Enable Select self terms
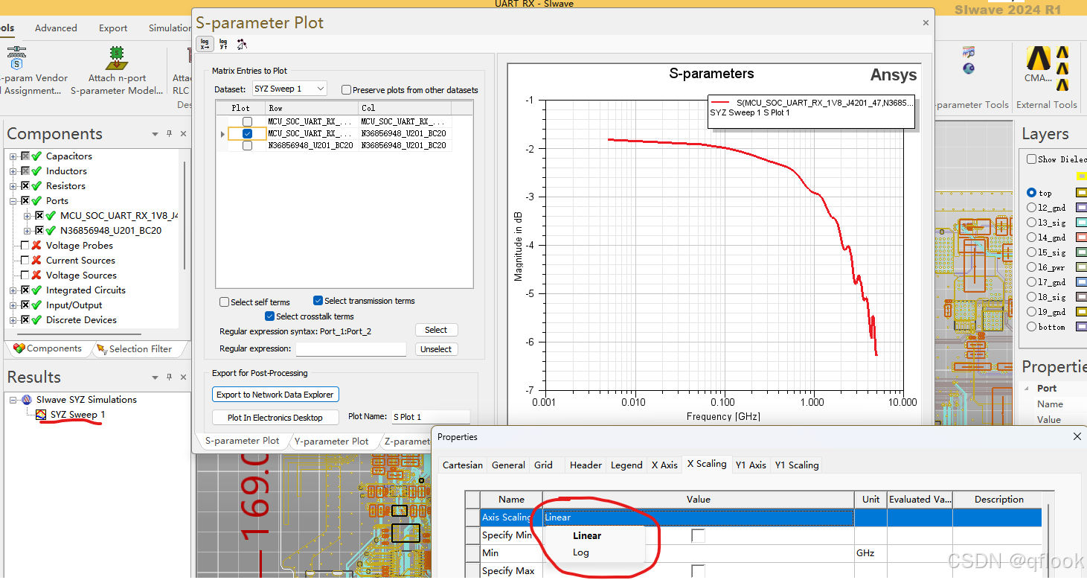 coord(225,302)
